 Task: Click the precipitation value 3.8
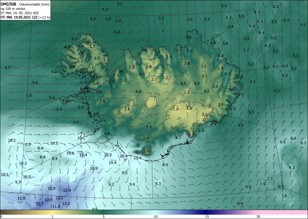[x=102, y=101]
